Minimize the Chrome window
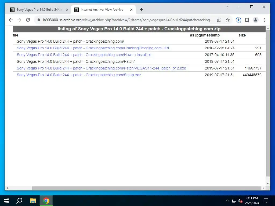 coord(239,7)
